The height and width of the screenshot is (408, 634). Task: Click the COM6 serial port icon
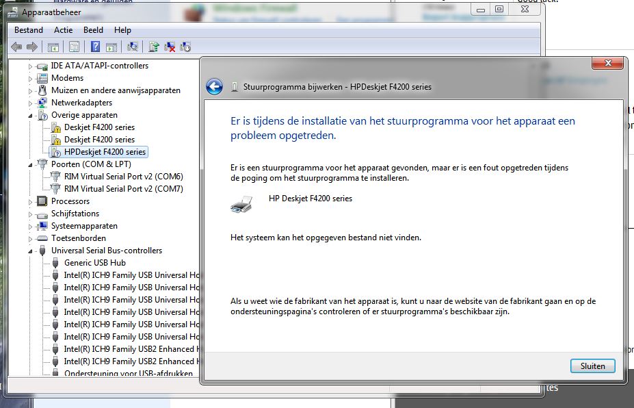[x=55, y=177]
